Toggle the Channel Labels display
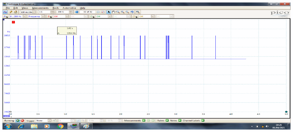Viewport: 293px width, 132px height. tap(203, 120)
